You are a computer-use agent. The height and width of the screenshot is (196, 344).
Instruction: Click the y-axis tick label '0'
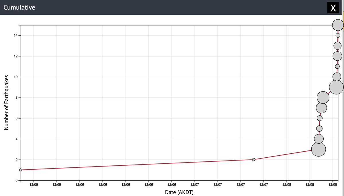[x=17, y=181]
